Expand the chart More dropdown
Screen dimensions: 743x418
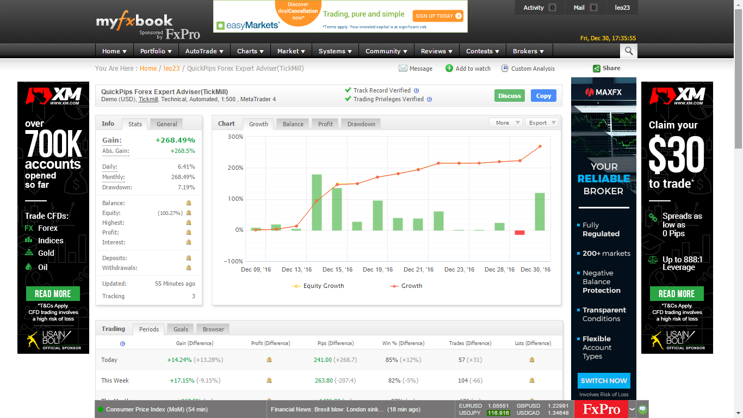pos(506,123)
